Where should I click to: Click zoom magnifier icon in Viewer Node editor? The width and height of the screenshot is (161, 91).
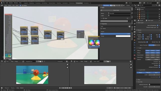pos(131,65)
